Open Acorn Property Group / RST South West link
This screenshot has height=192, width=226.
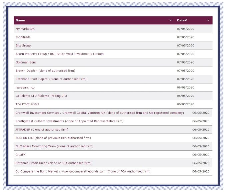tap(60, 54)
